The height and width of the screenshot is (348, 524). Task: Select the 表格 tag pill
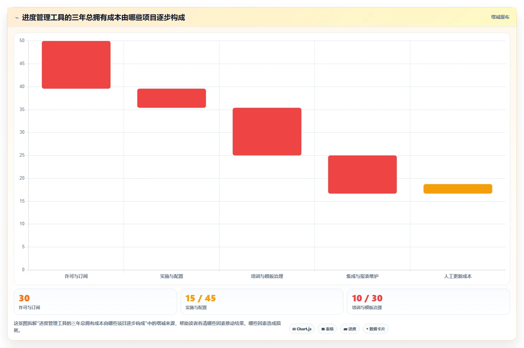pos(327,329)
